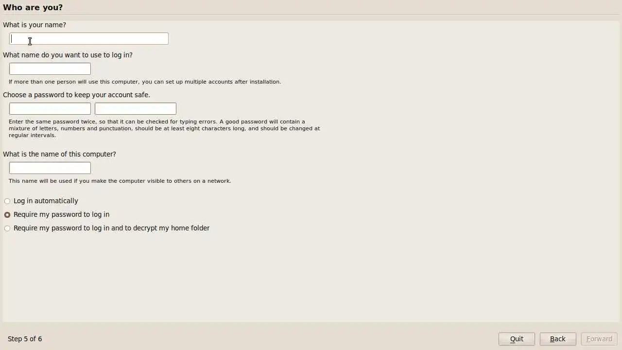The height and width of the screenshot is (350, 622).
Task: Click the Quit button
Action: coord(517,339)
